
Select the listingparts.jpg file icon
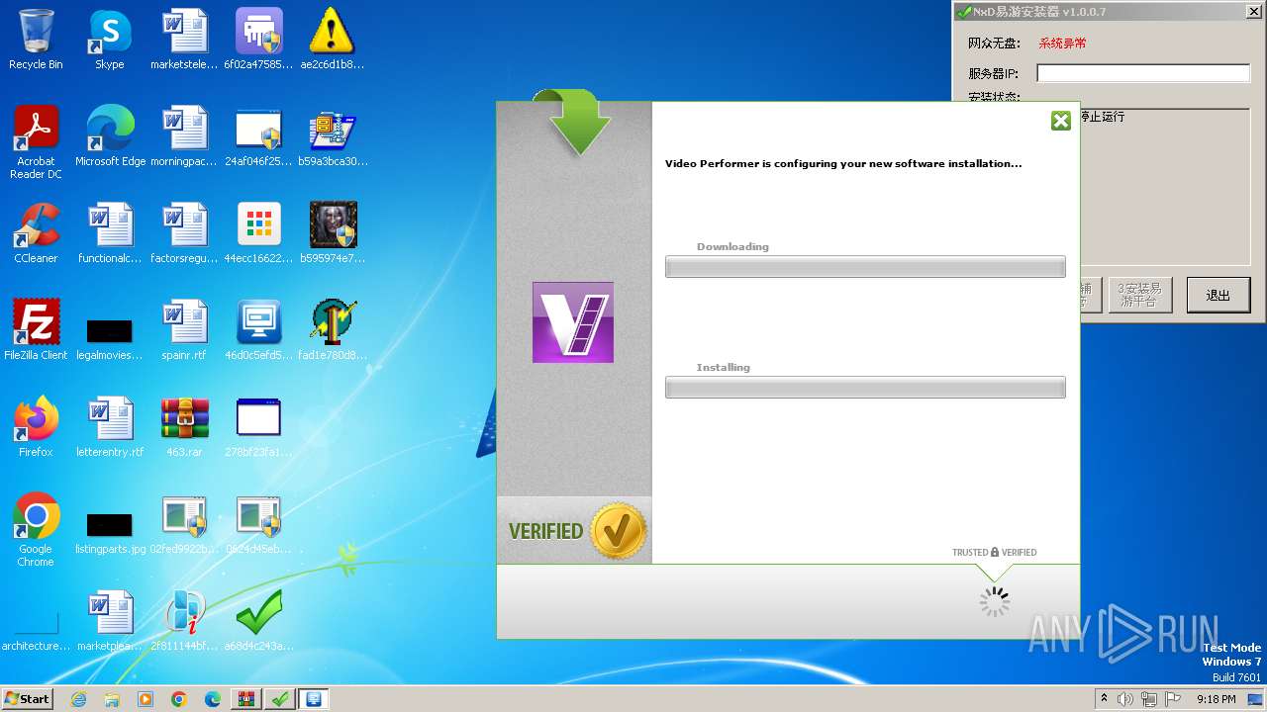(x=110, y=534)
